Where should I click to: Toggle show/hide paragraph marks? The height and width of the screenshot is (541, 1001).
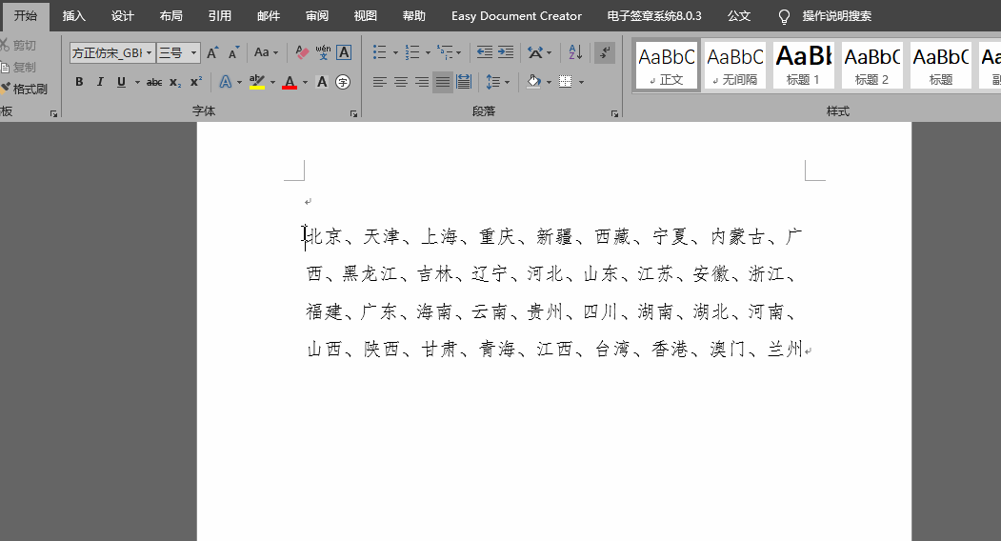coord(604,52)
